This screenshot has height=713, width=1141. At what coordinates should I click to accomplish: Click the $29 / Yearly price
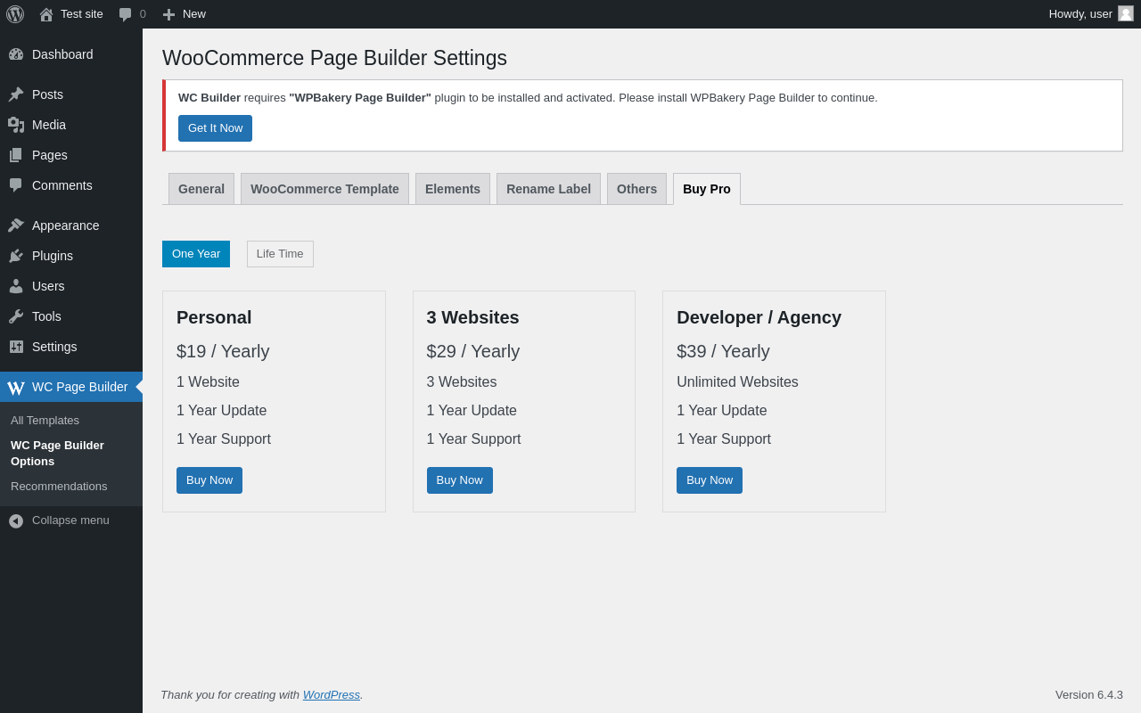click(x=473, y=351)
